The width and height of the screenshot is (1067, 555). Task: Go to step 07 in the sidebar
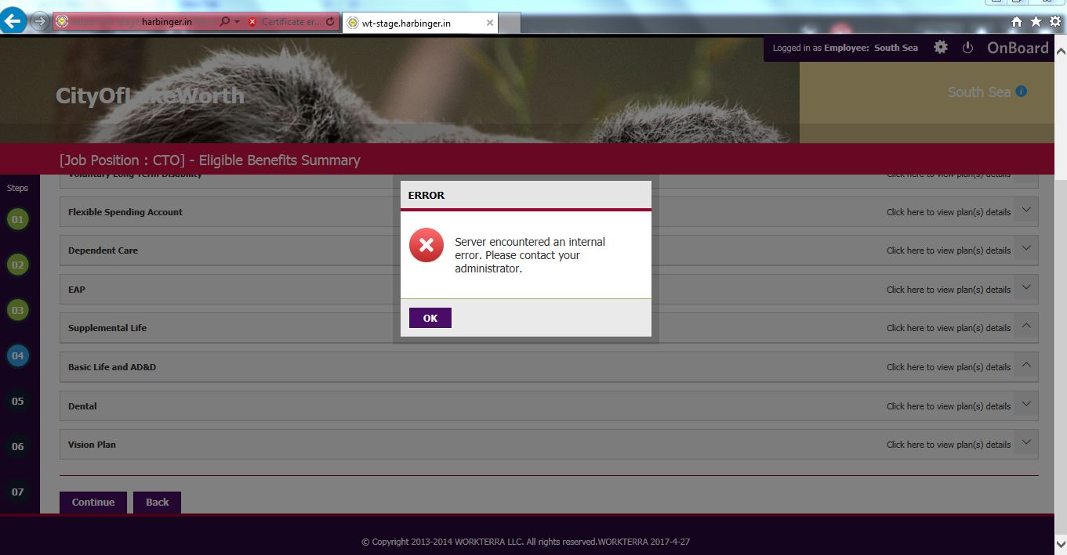coord(17,492)
